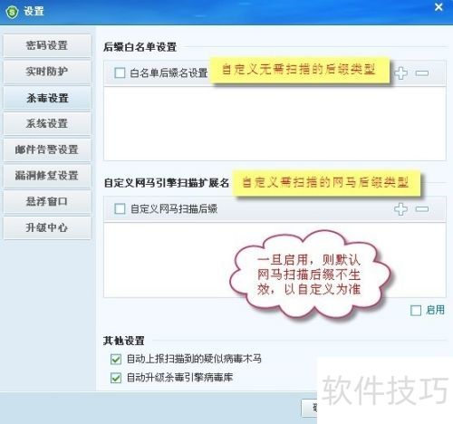Viewport: 453px width, 424px height.
Task: Open the 邮件告警设置 tab
Action: tap(47, 149)
